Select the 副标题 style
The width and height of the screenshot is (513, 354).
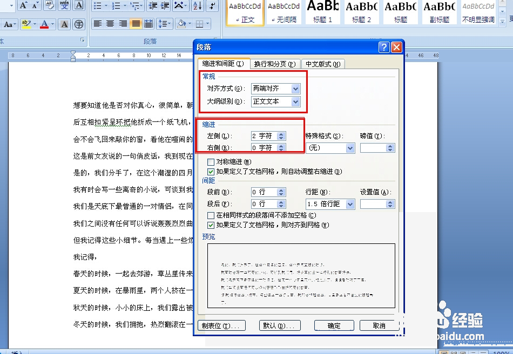(440, 12)
